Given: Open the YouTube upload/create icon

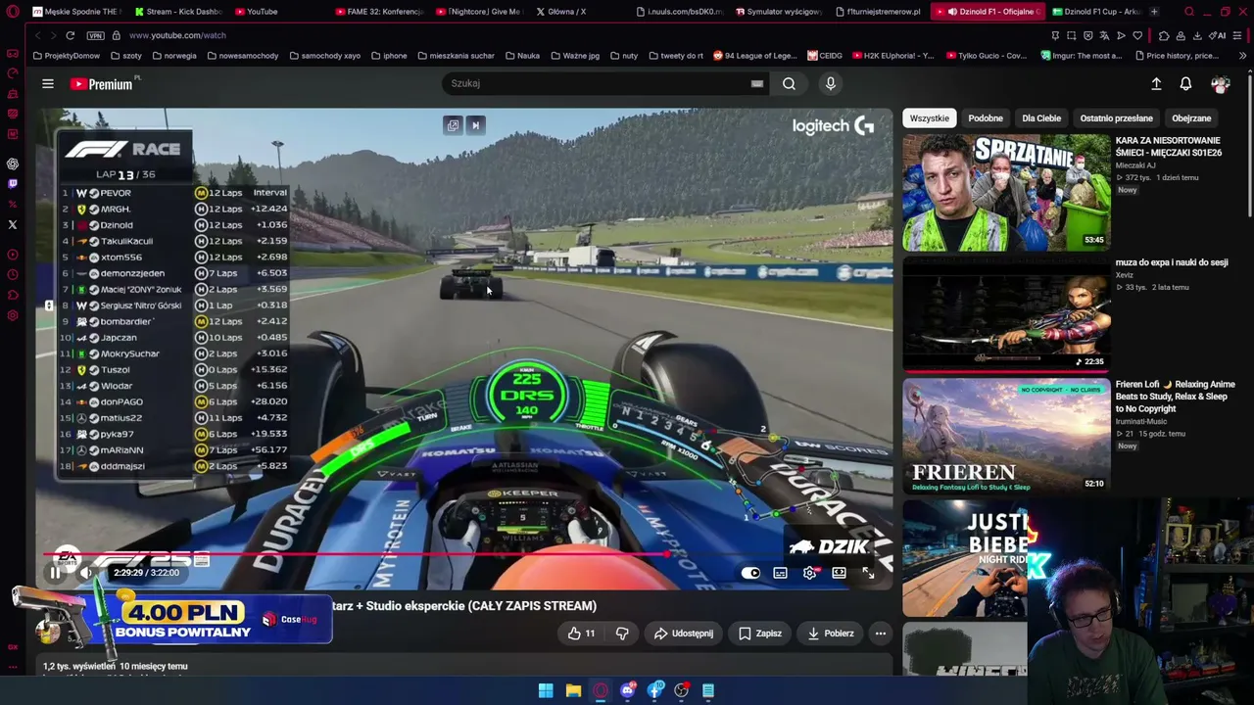Looking at the screenshot, I should pyautogui.click(x=1156, y=84).
